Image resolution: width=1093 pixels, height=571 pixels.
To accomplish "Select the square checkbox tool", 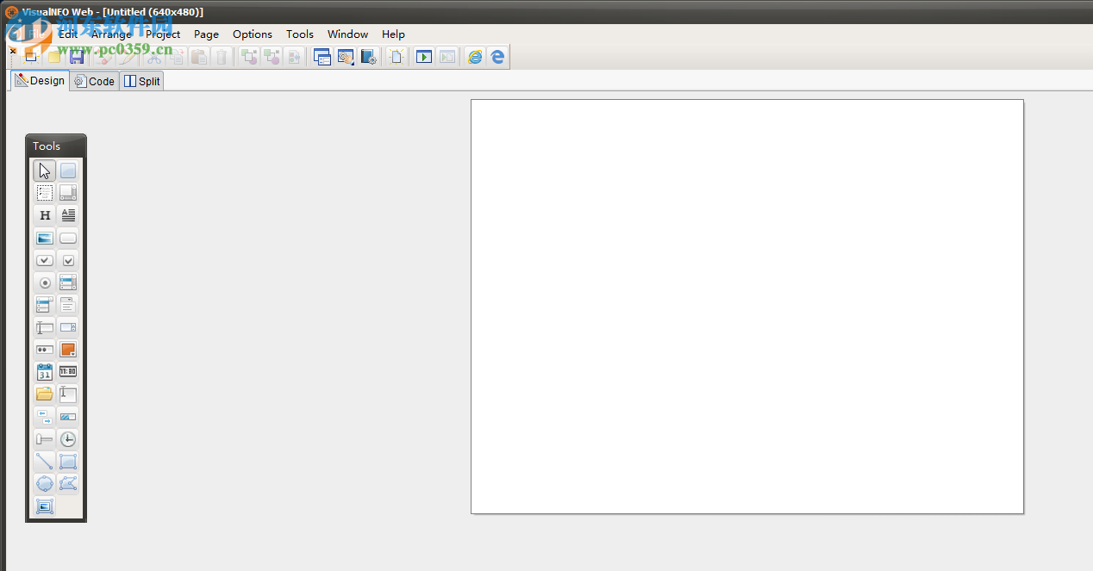I will point(68,260).
